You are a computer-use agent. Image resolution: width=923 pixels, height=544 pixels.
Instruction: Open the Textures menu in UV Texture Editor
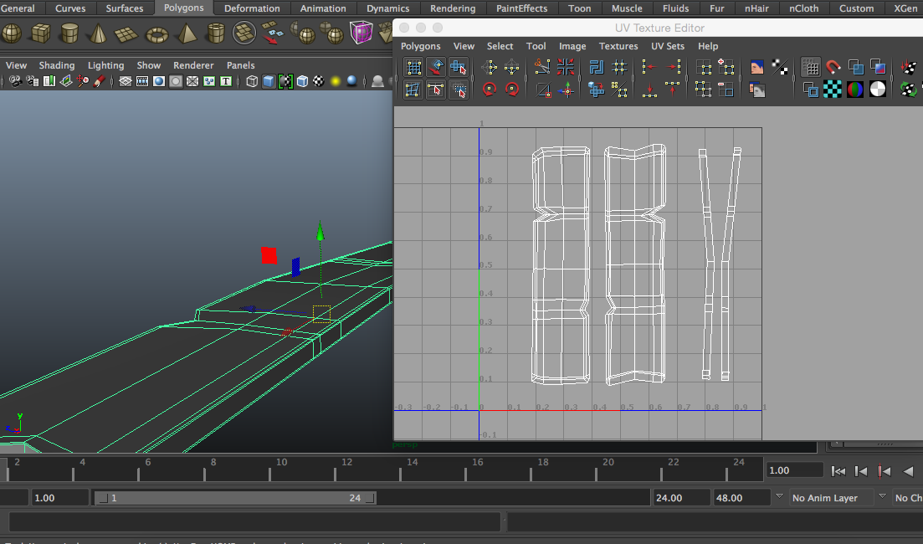click(x=618, y=46)
